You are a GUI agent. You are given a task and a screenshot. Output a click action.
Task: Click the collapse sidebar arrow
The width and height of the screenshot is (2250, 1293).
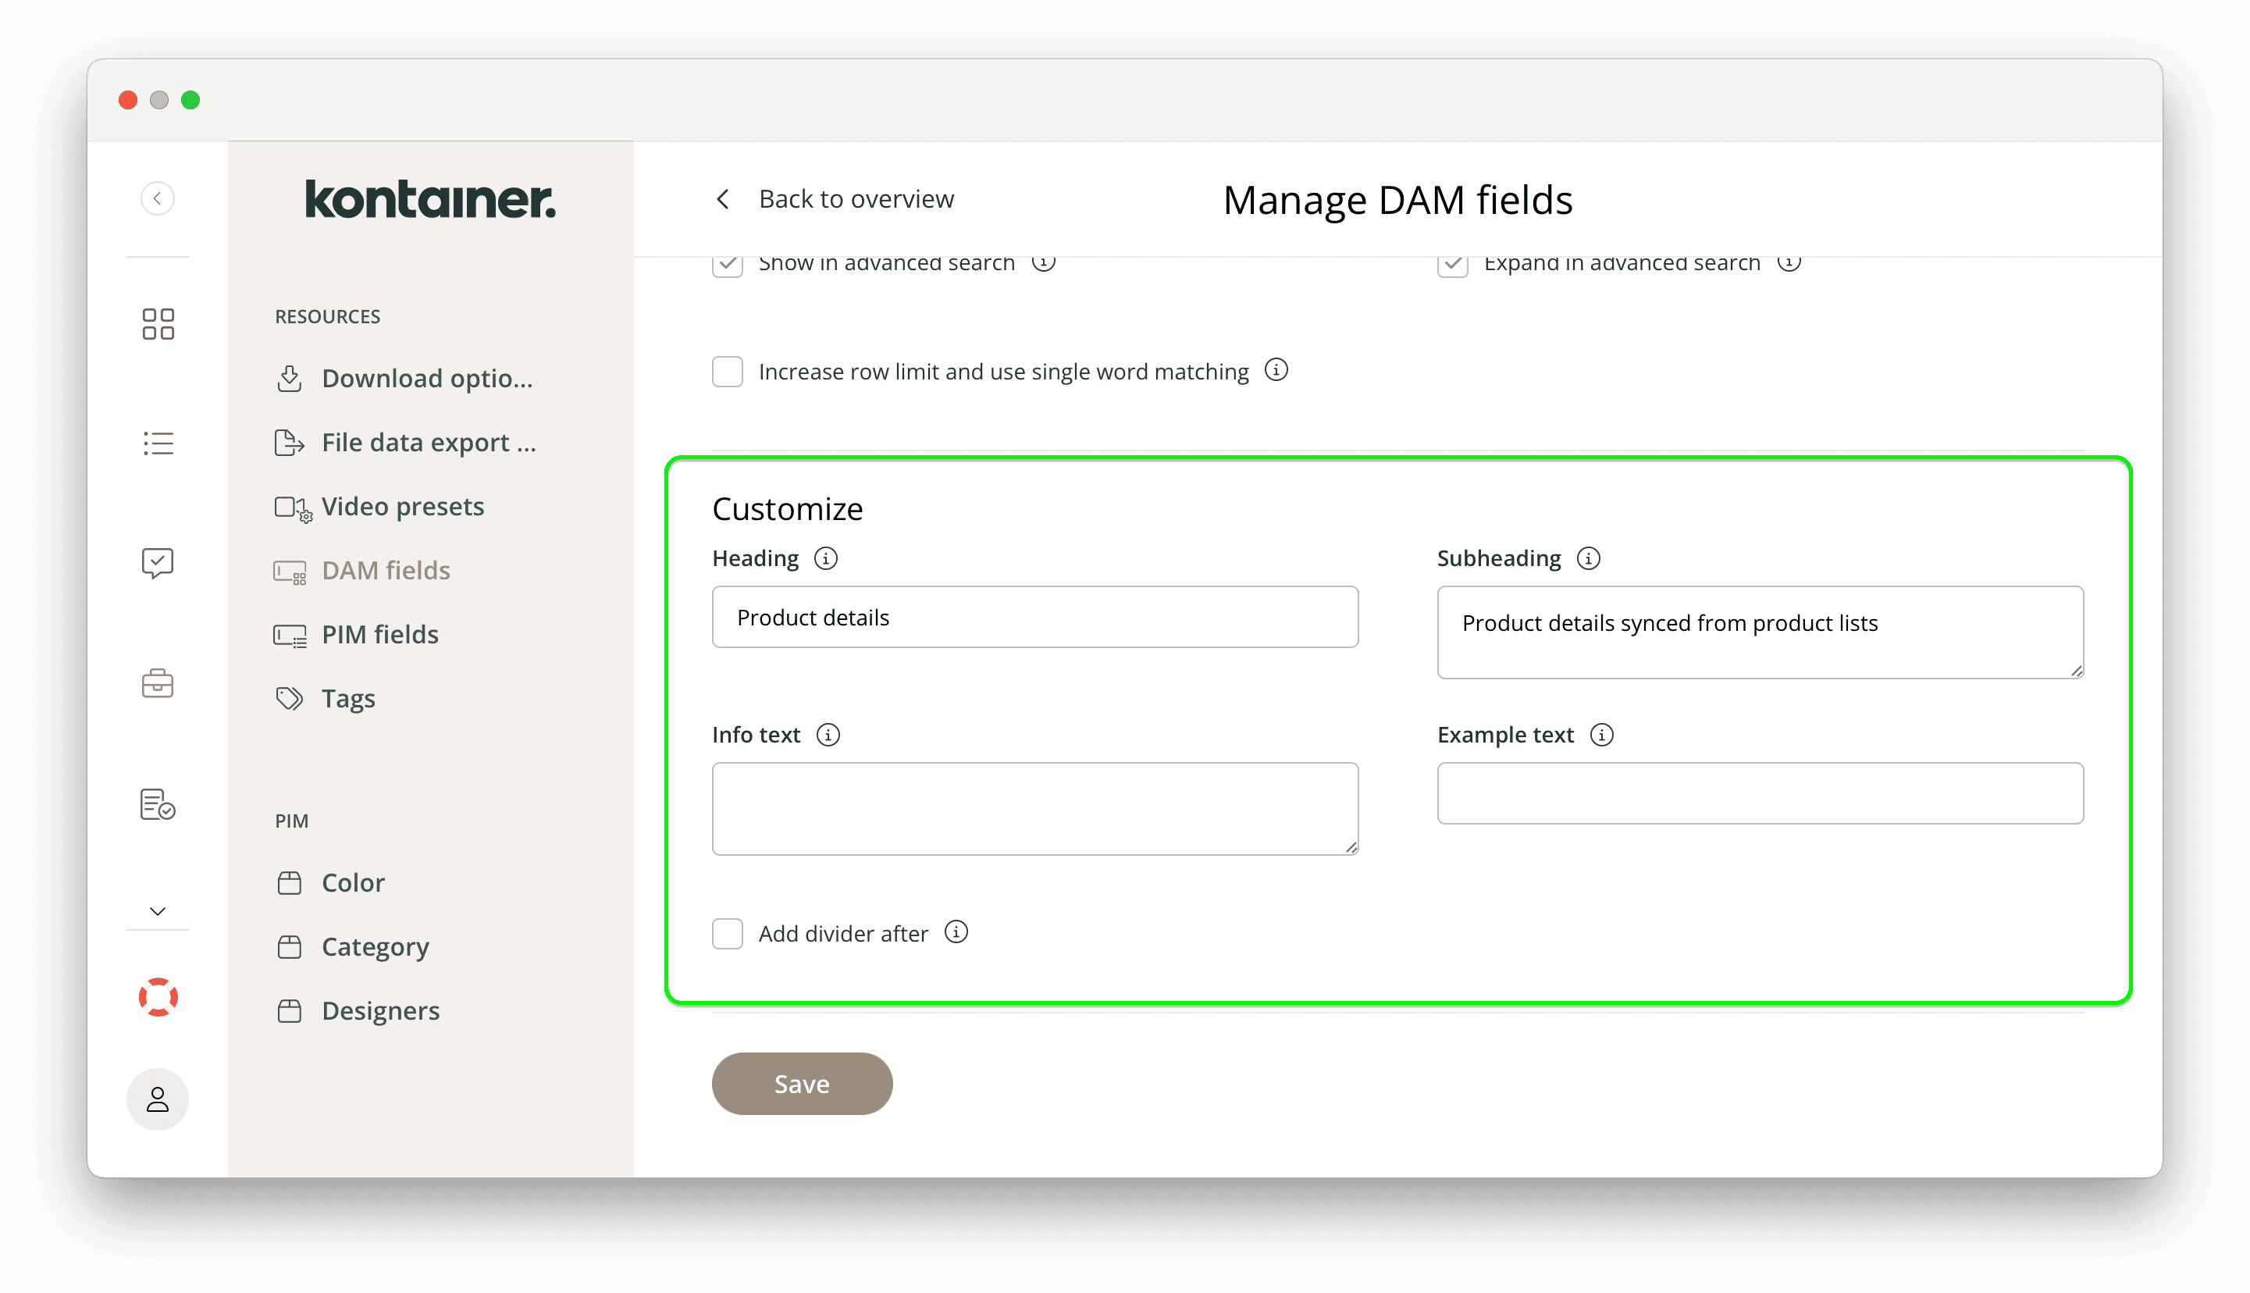[156, 198]
